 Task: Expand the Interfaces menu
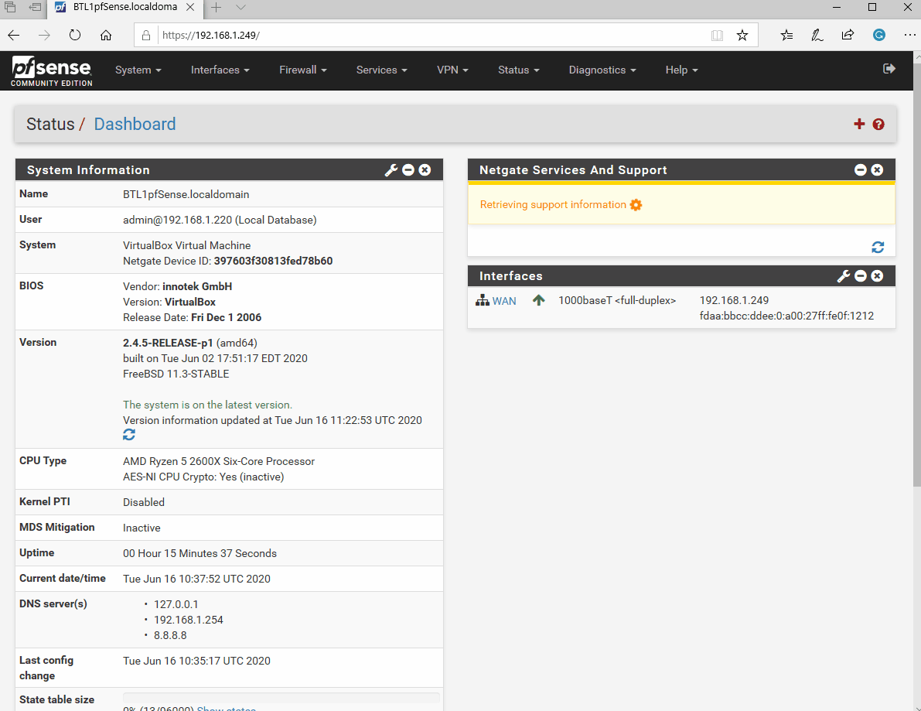pos(220,70)
